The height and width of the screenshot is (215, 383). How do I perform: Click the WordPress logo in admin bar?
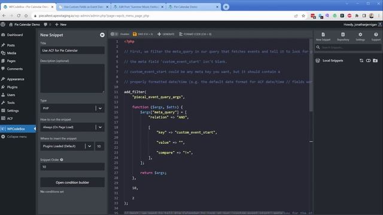click(3, 24)
